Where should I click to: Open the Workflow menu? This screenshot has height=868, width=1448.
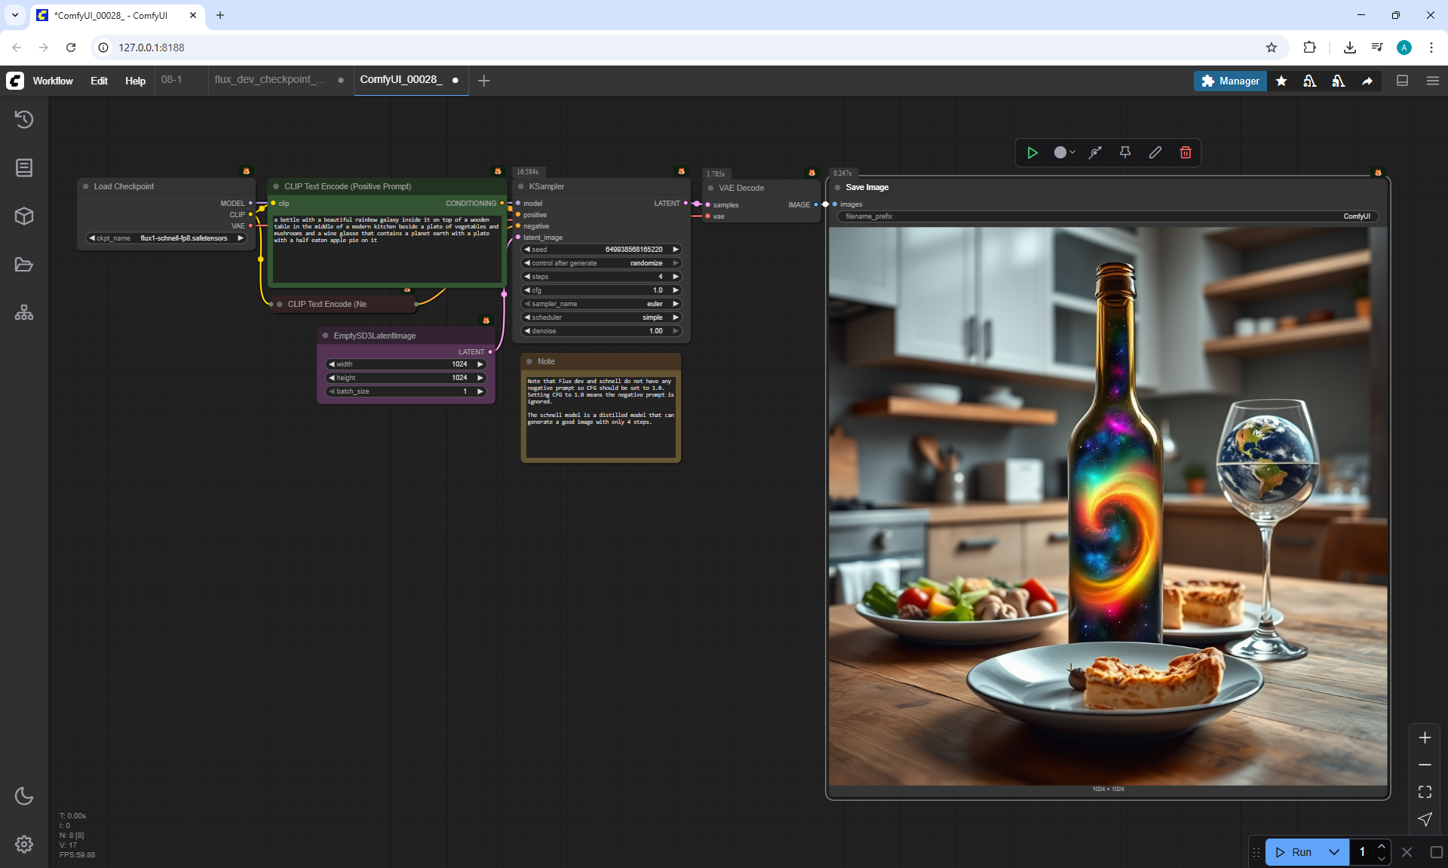tap(53, 81)
